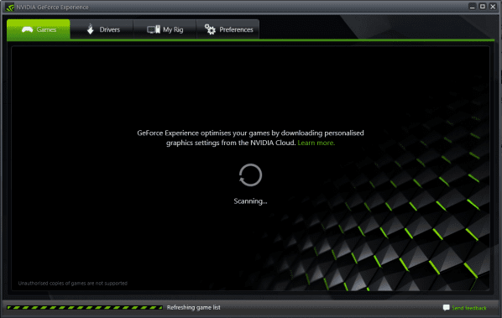Click 'Refreshing game list' status text
The height and width of the screenshot is (318, 502).
pyautogui.click(x=193, y=307)
